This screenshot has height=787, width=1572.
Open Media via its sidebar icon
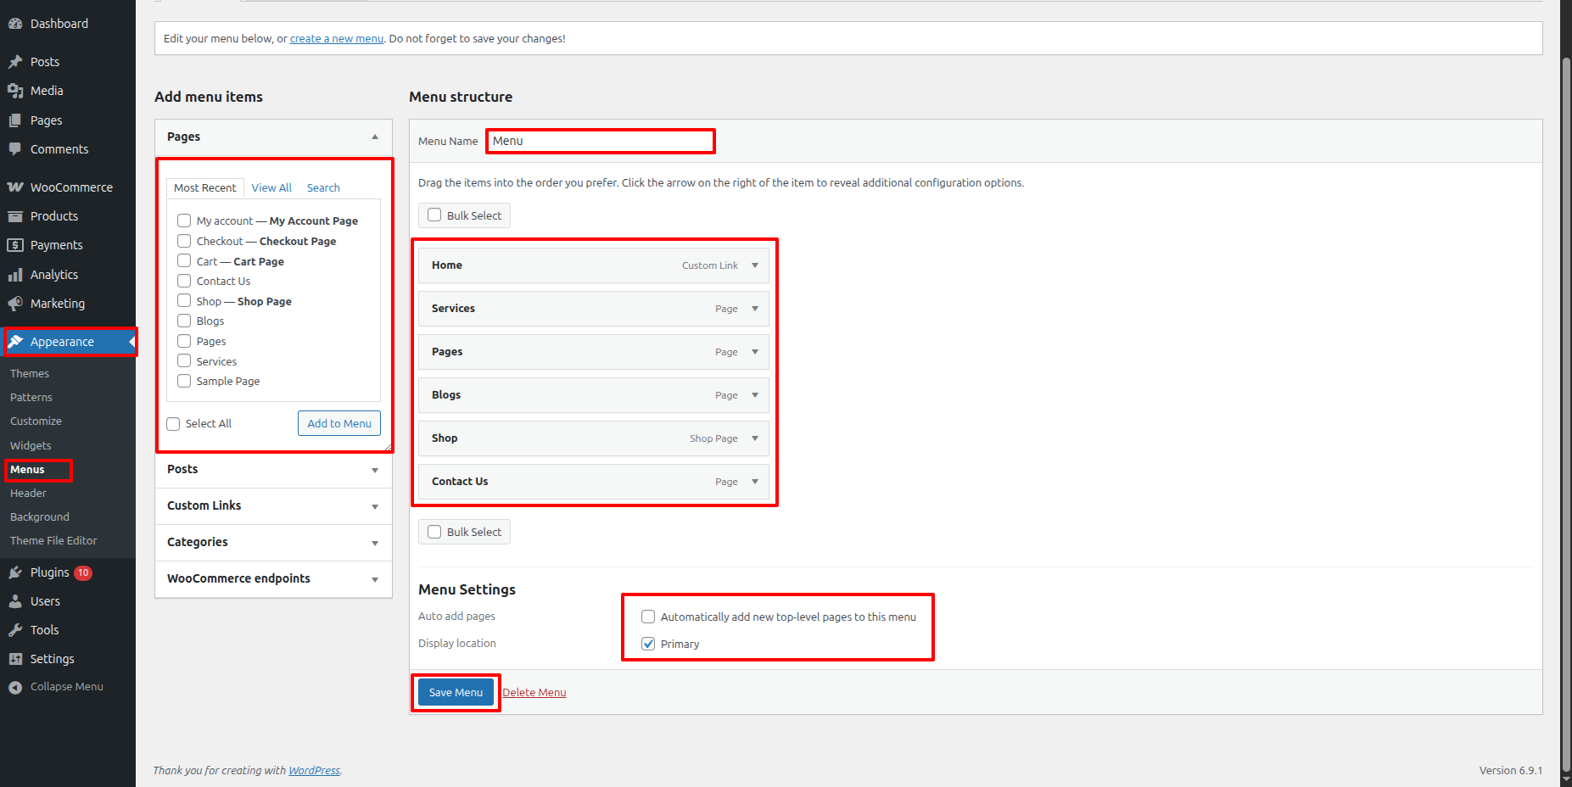15,91
